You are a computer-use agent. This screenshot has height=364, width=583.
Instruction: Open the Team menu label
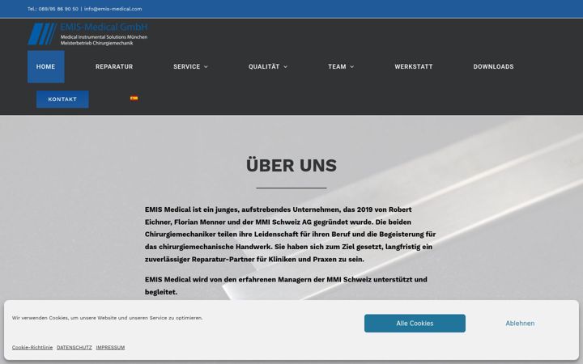pos(337,67)
